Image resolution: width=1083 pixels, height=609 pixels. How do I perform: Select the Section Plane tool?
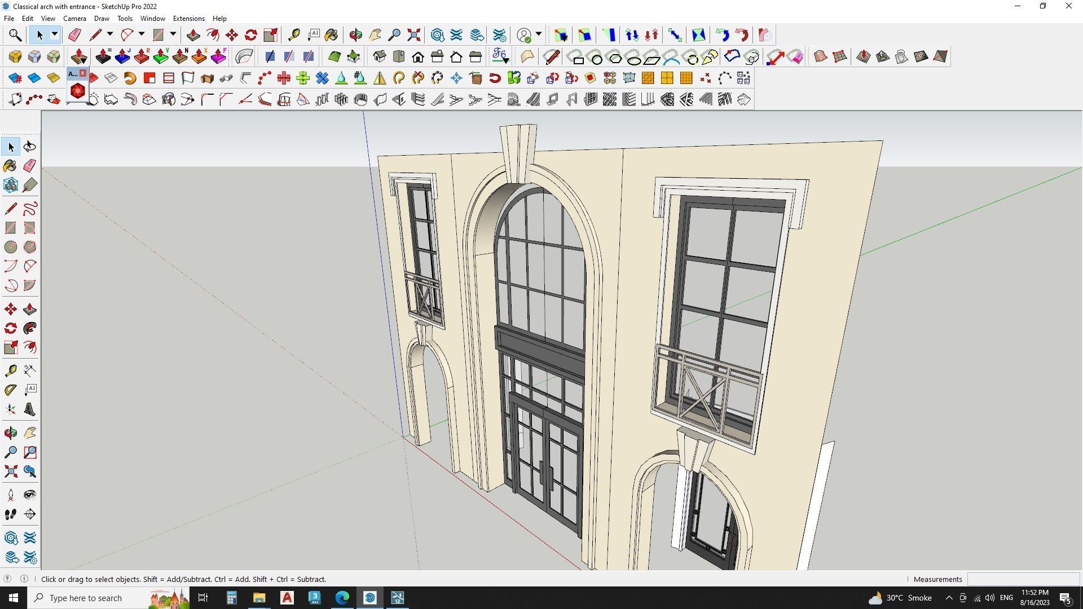coord(29,514)
